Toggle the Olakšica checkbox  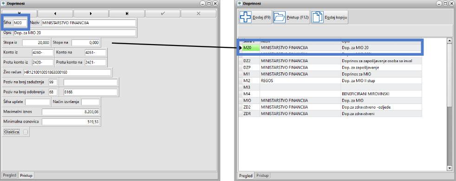click(26, 132)
